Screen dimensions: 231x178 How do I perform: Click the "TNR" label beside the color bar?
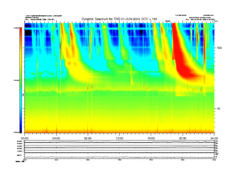(23, 95)
